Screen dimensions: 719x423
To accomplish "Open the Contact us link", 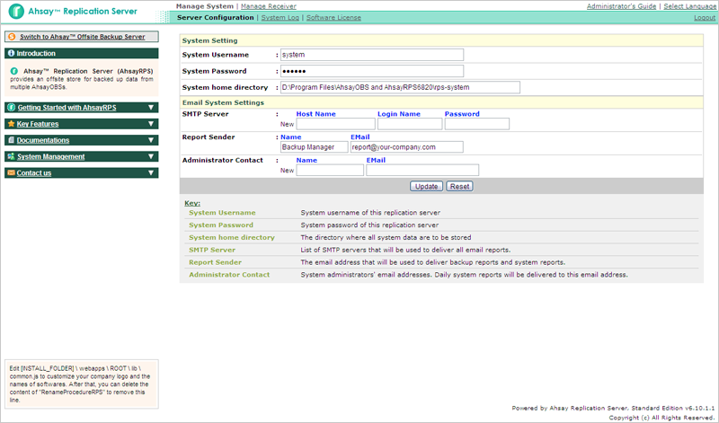I will [34, 172].
